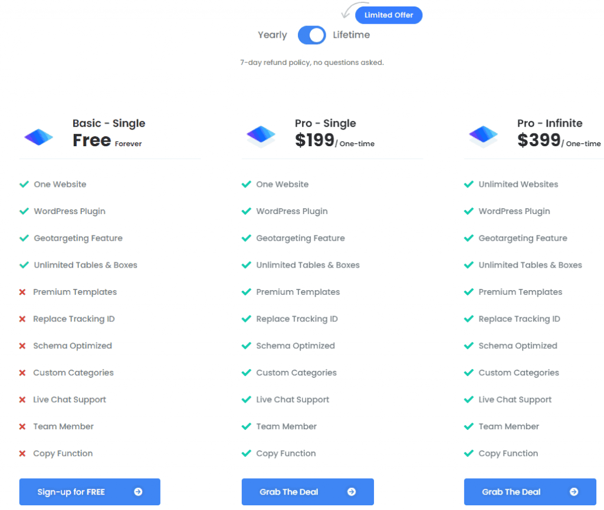Select the Lifetime billing label
The width and height of the screenshot is (604, 510).
pos(352,35)
